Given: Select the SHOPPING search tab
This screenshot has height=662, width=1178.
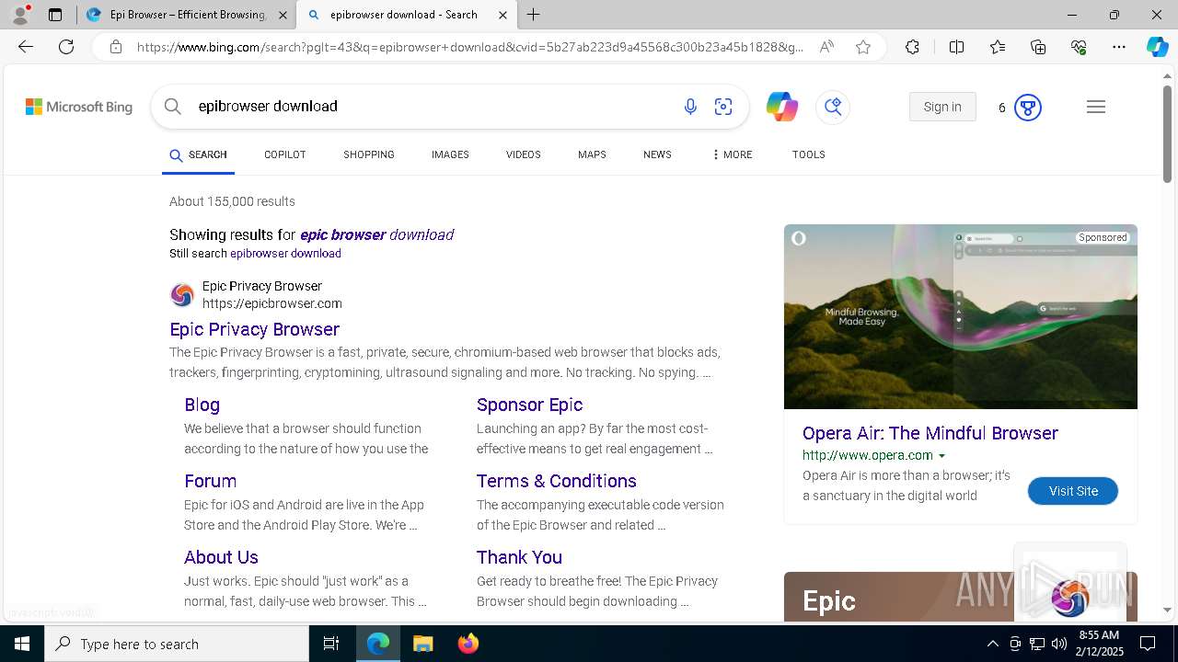Looking at the screenshot, I should point(369,154).
